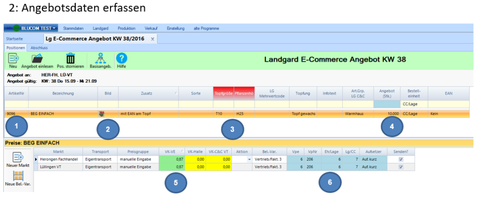Expand Aktion dropdown in Herongen Fachhandel row

(251, 159)
